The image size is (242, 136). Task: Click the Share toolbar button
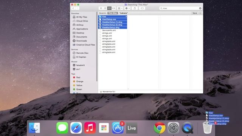coord(135,8)
